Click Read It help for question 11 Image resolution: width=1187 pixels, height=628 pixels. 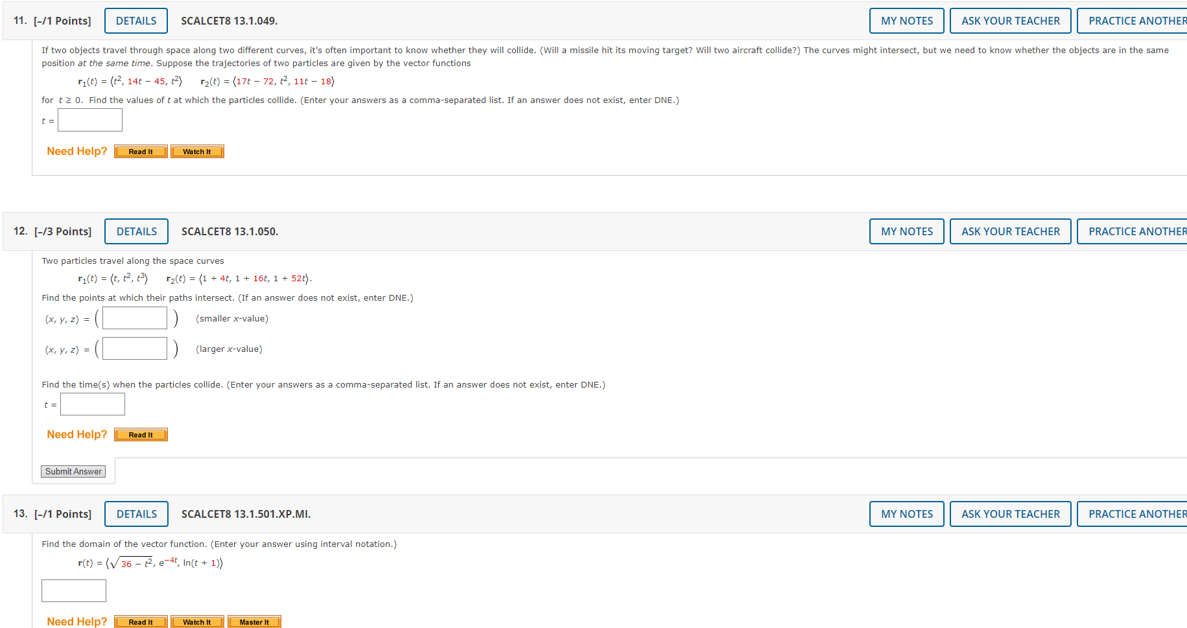141,152
